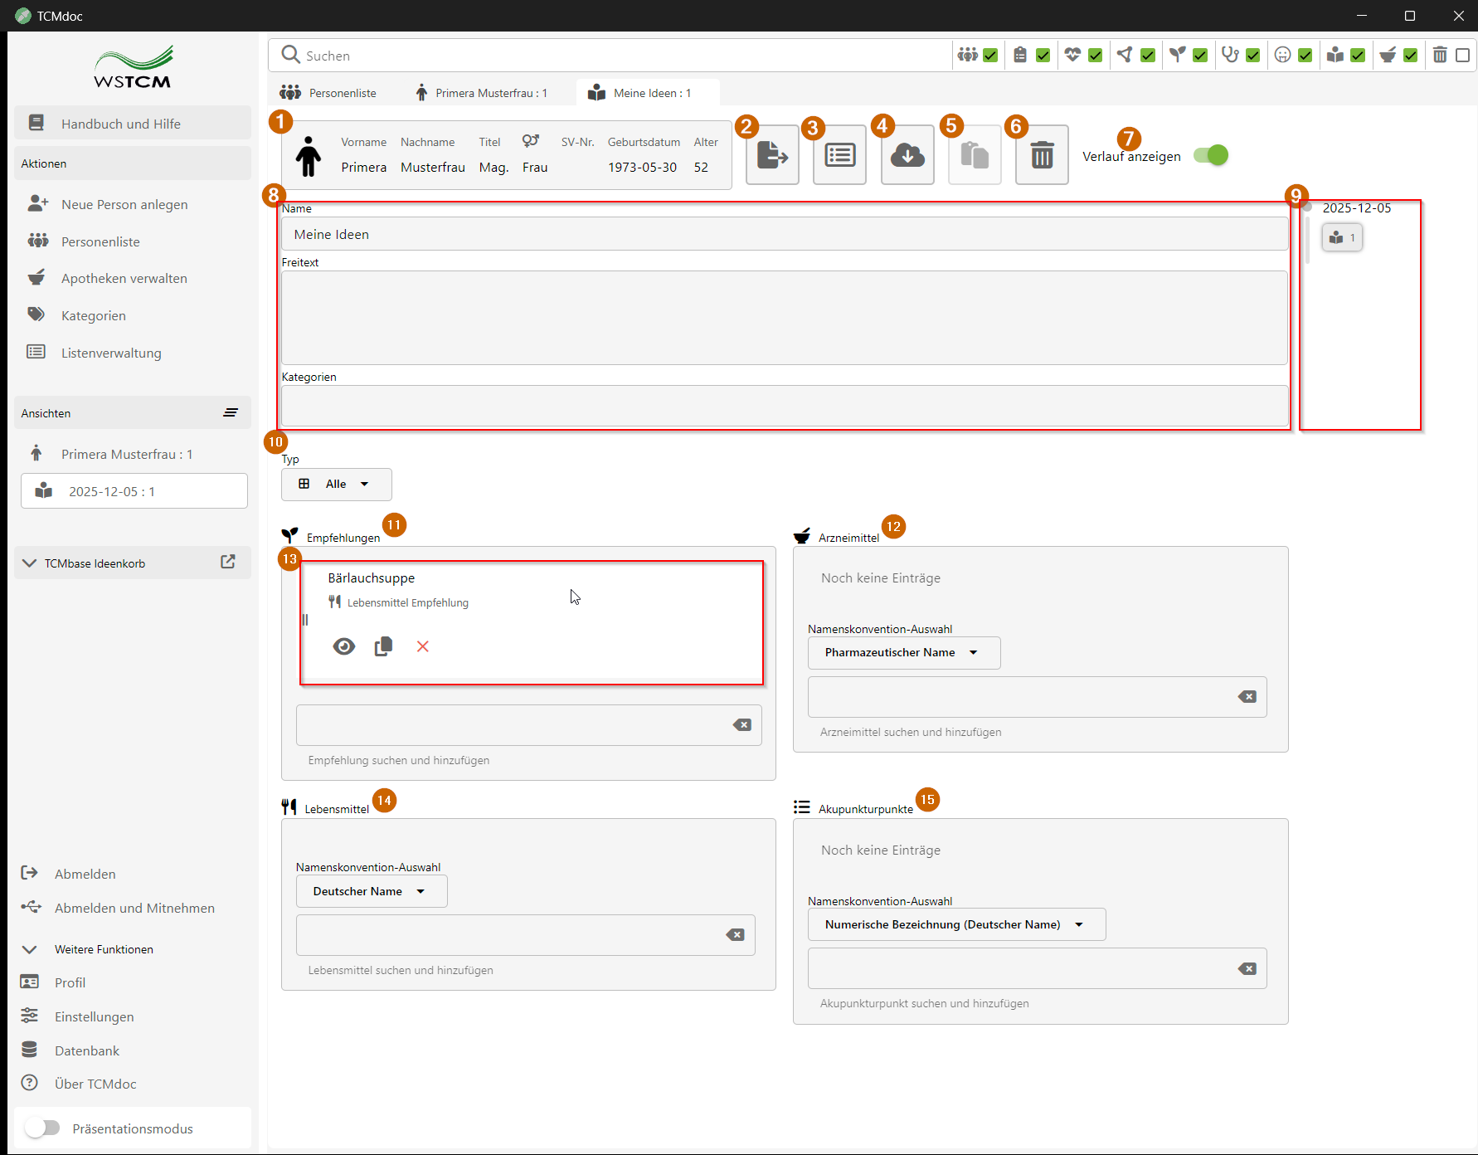Open the Typ dropdown showing Alle
The image size is (1478, 1155).
click(x=336, y=485)
